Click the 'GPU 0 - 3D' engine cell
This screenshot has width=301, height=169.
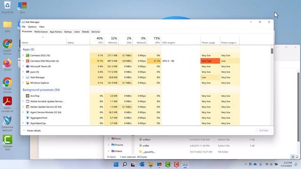click(181, 61)
